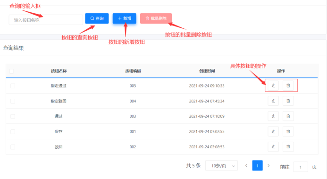The width and height of the screenshot is (327, 179).
Task: Go to next page arrow
Action: coord(268,166)
